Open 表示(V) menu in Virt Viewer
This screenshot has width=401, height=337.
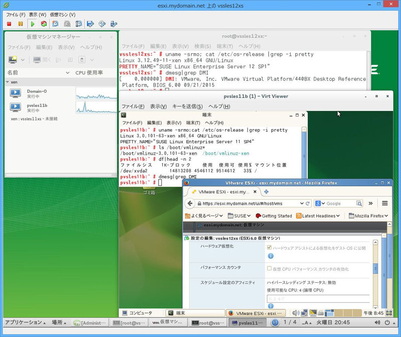pos(158,106)
